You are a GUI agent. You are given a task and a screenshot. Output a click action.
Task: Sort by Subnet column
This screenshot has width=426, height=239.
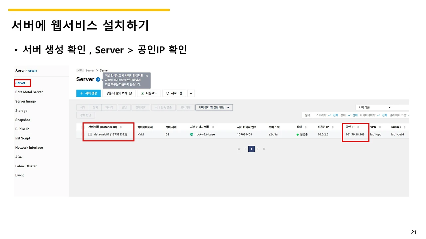point(405,127)
